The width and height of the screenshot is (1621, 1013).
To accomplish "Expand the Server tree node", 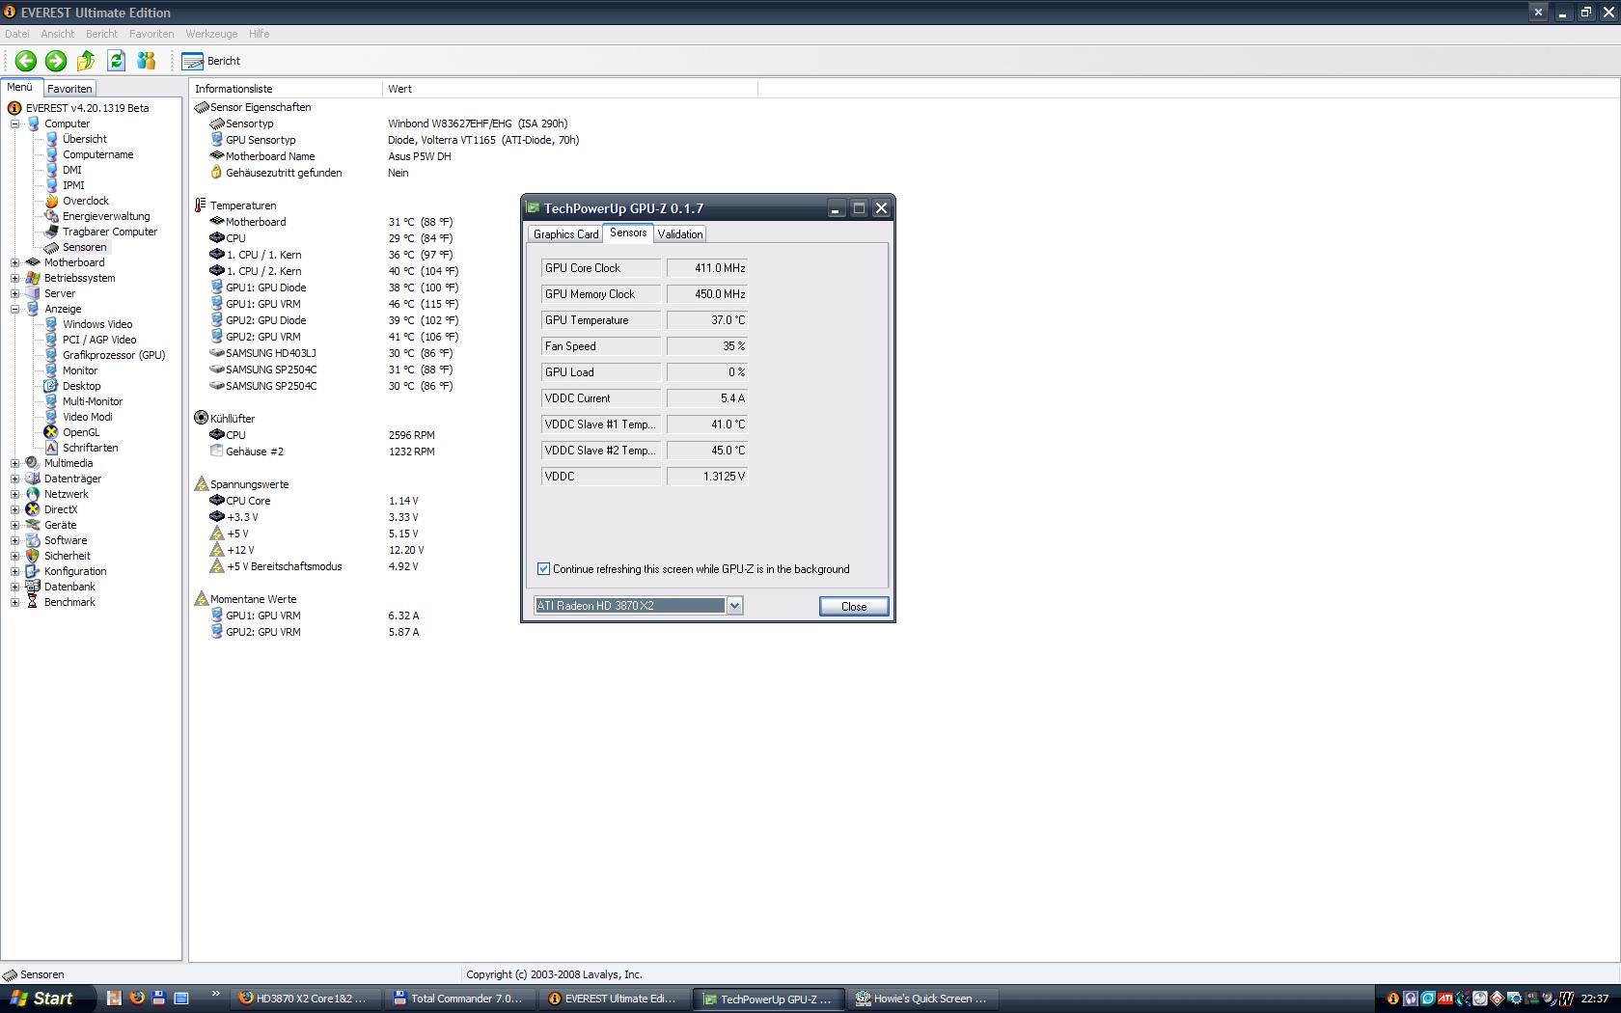I will [x=14, y=293].
